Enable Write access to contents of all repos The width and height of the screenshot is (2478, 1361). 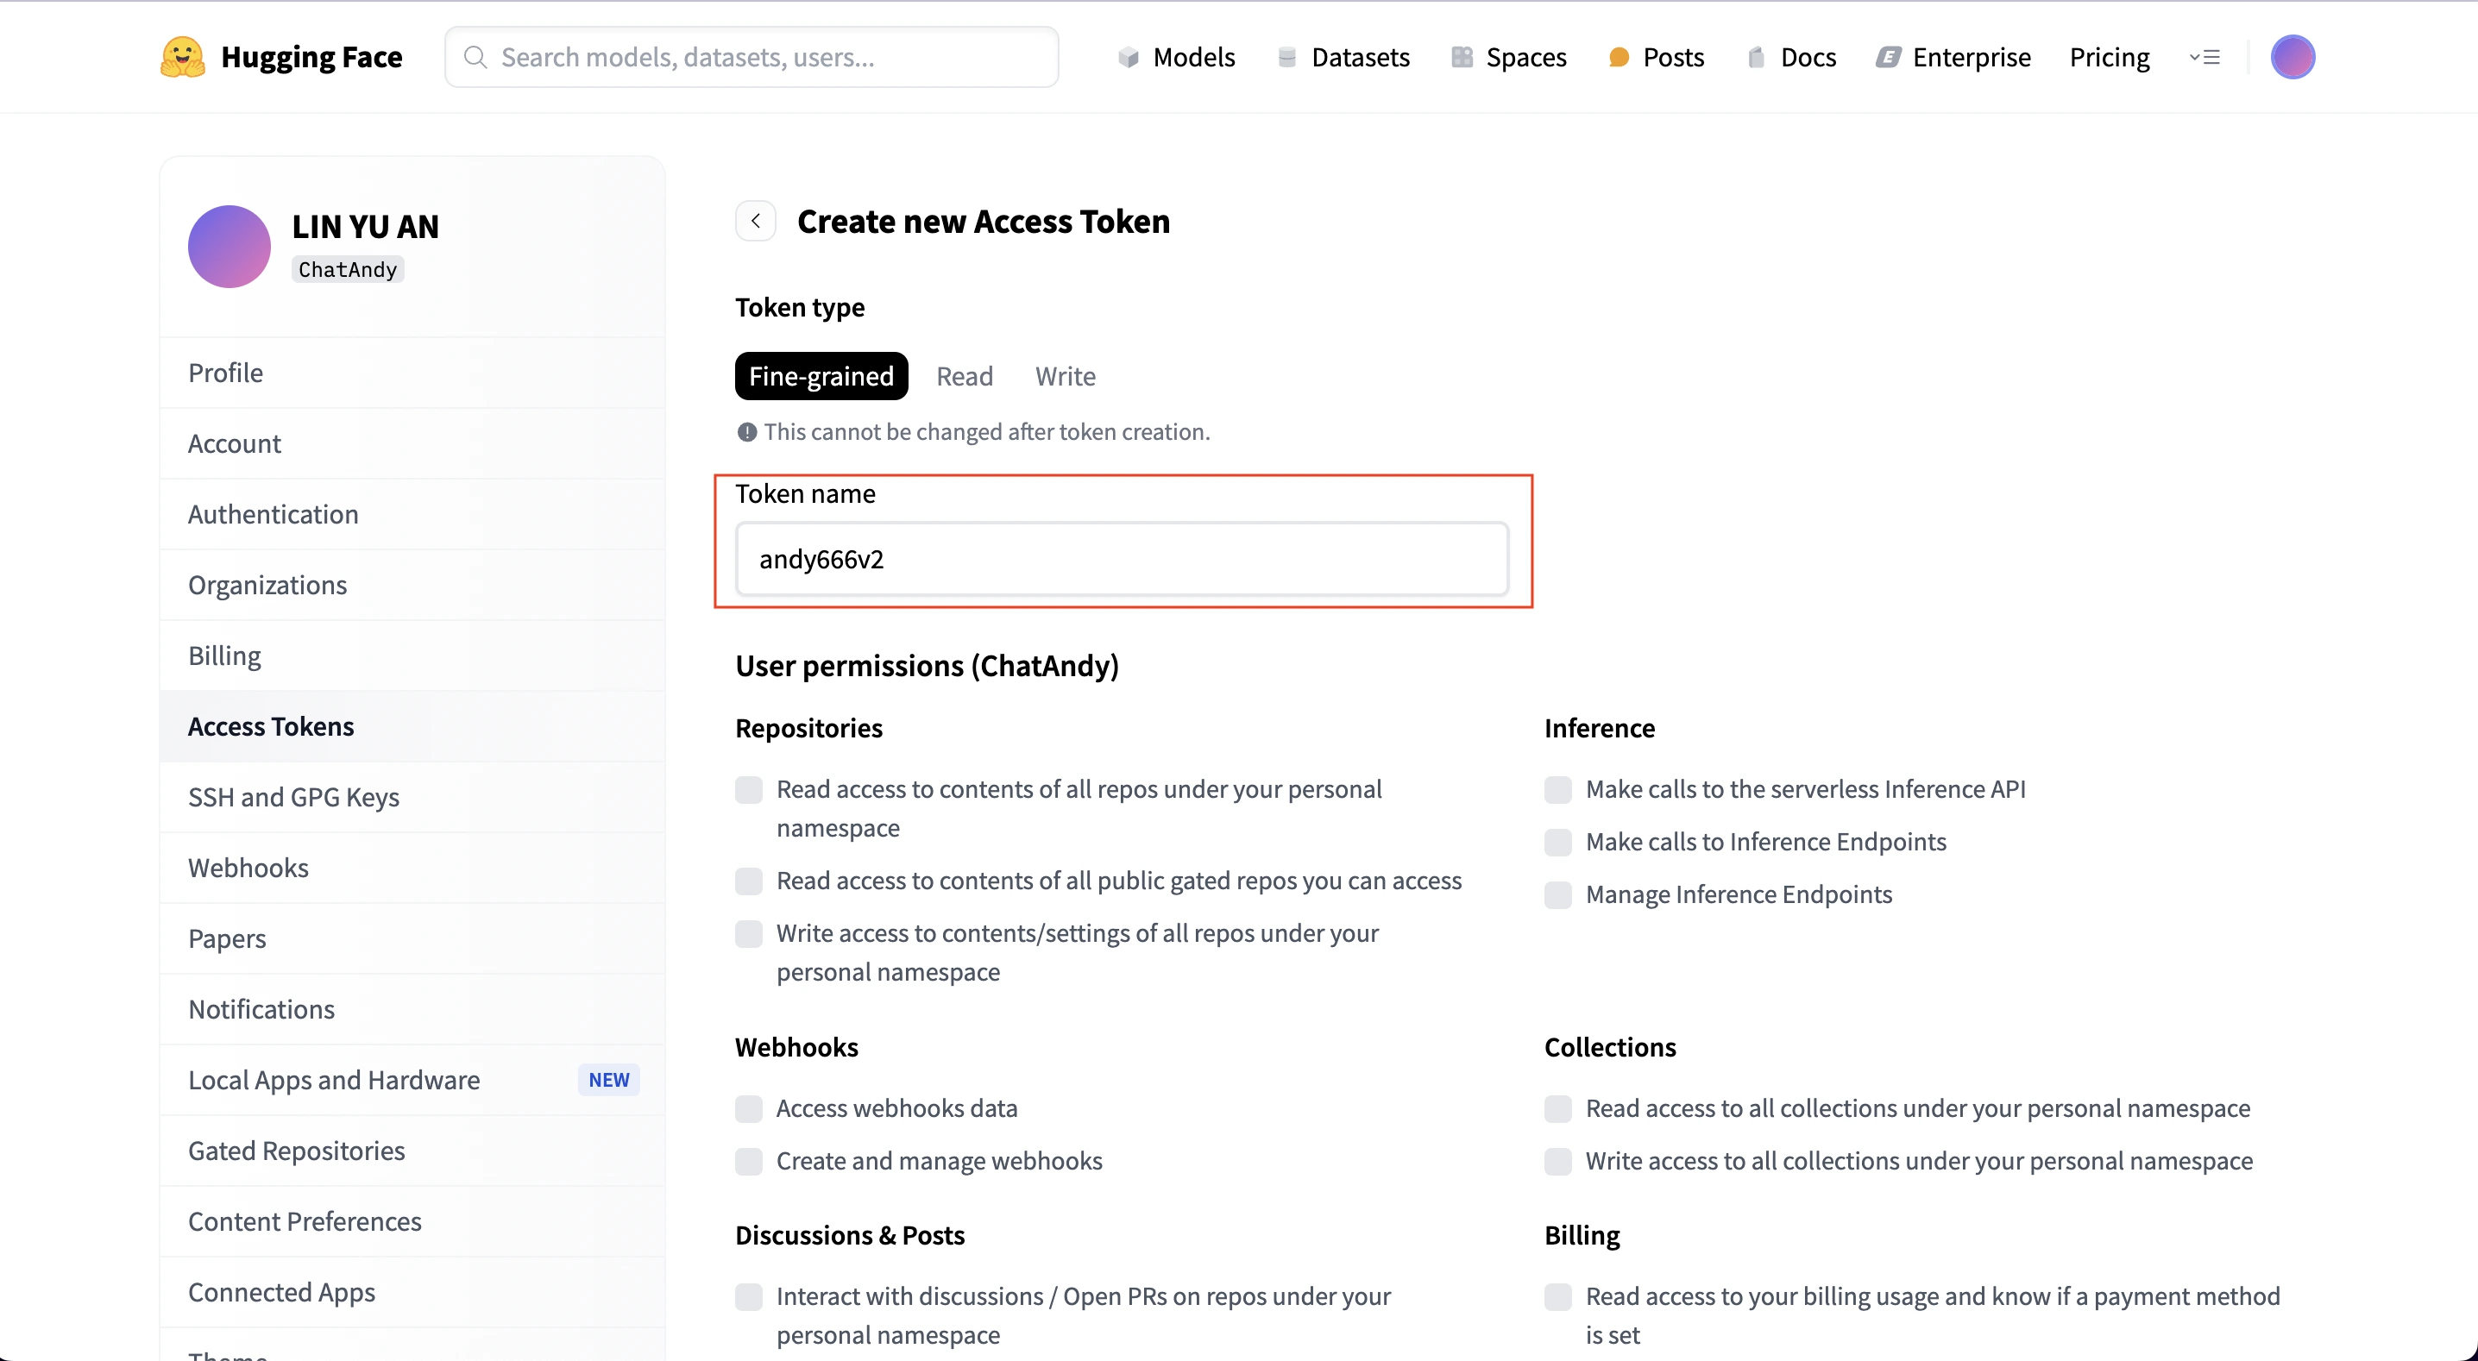coord(748,933)
